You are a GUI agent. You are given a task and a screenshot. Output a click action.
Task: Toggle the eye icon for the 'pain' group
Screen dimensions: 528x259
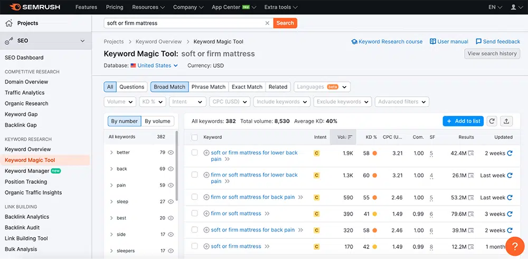[171, 185]
